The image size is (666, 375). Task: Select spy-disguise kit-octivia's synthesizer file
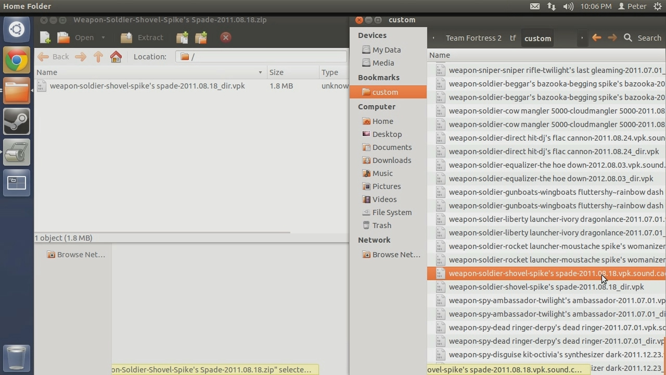pos(546,355)
